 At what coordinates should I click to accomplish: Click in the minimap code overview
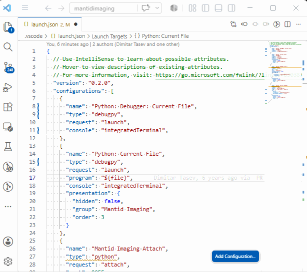(285, 72)
